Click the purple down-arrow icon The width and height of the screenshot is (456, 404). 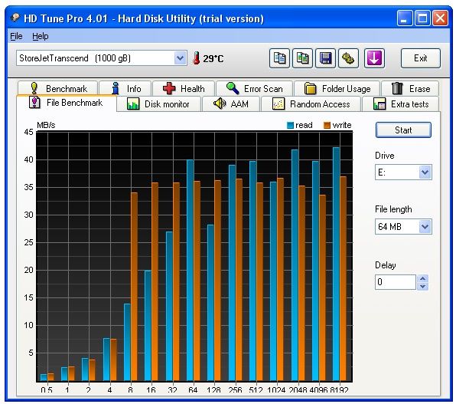click(374, 58)
